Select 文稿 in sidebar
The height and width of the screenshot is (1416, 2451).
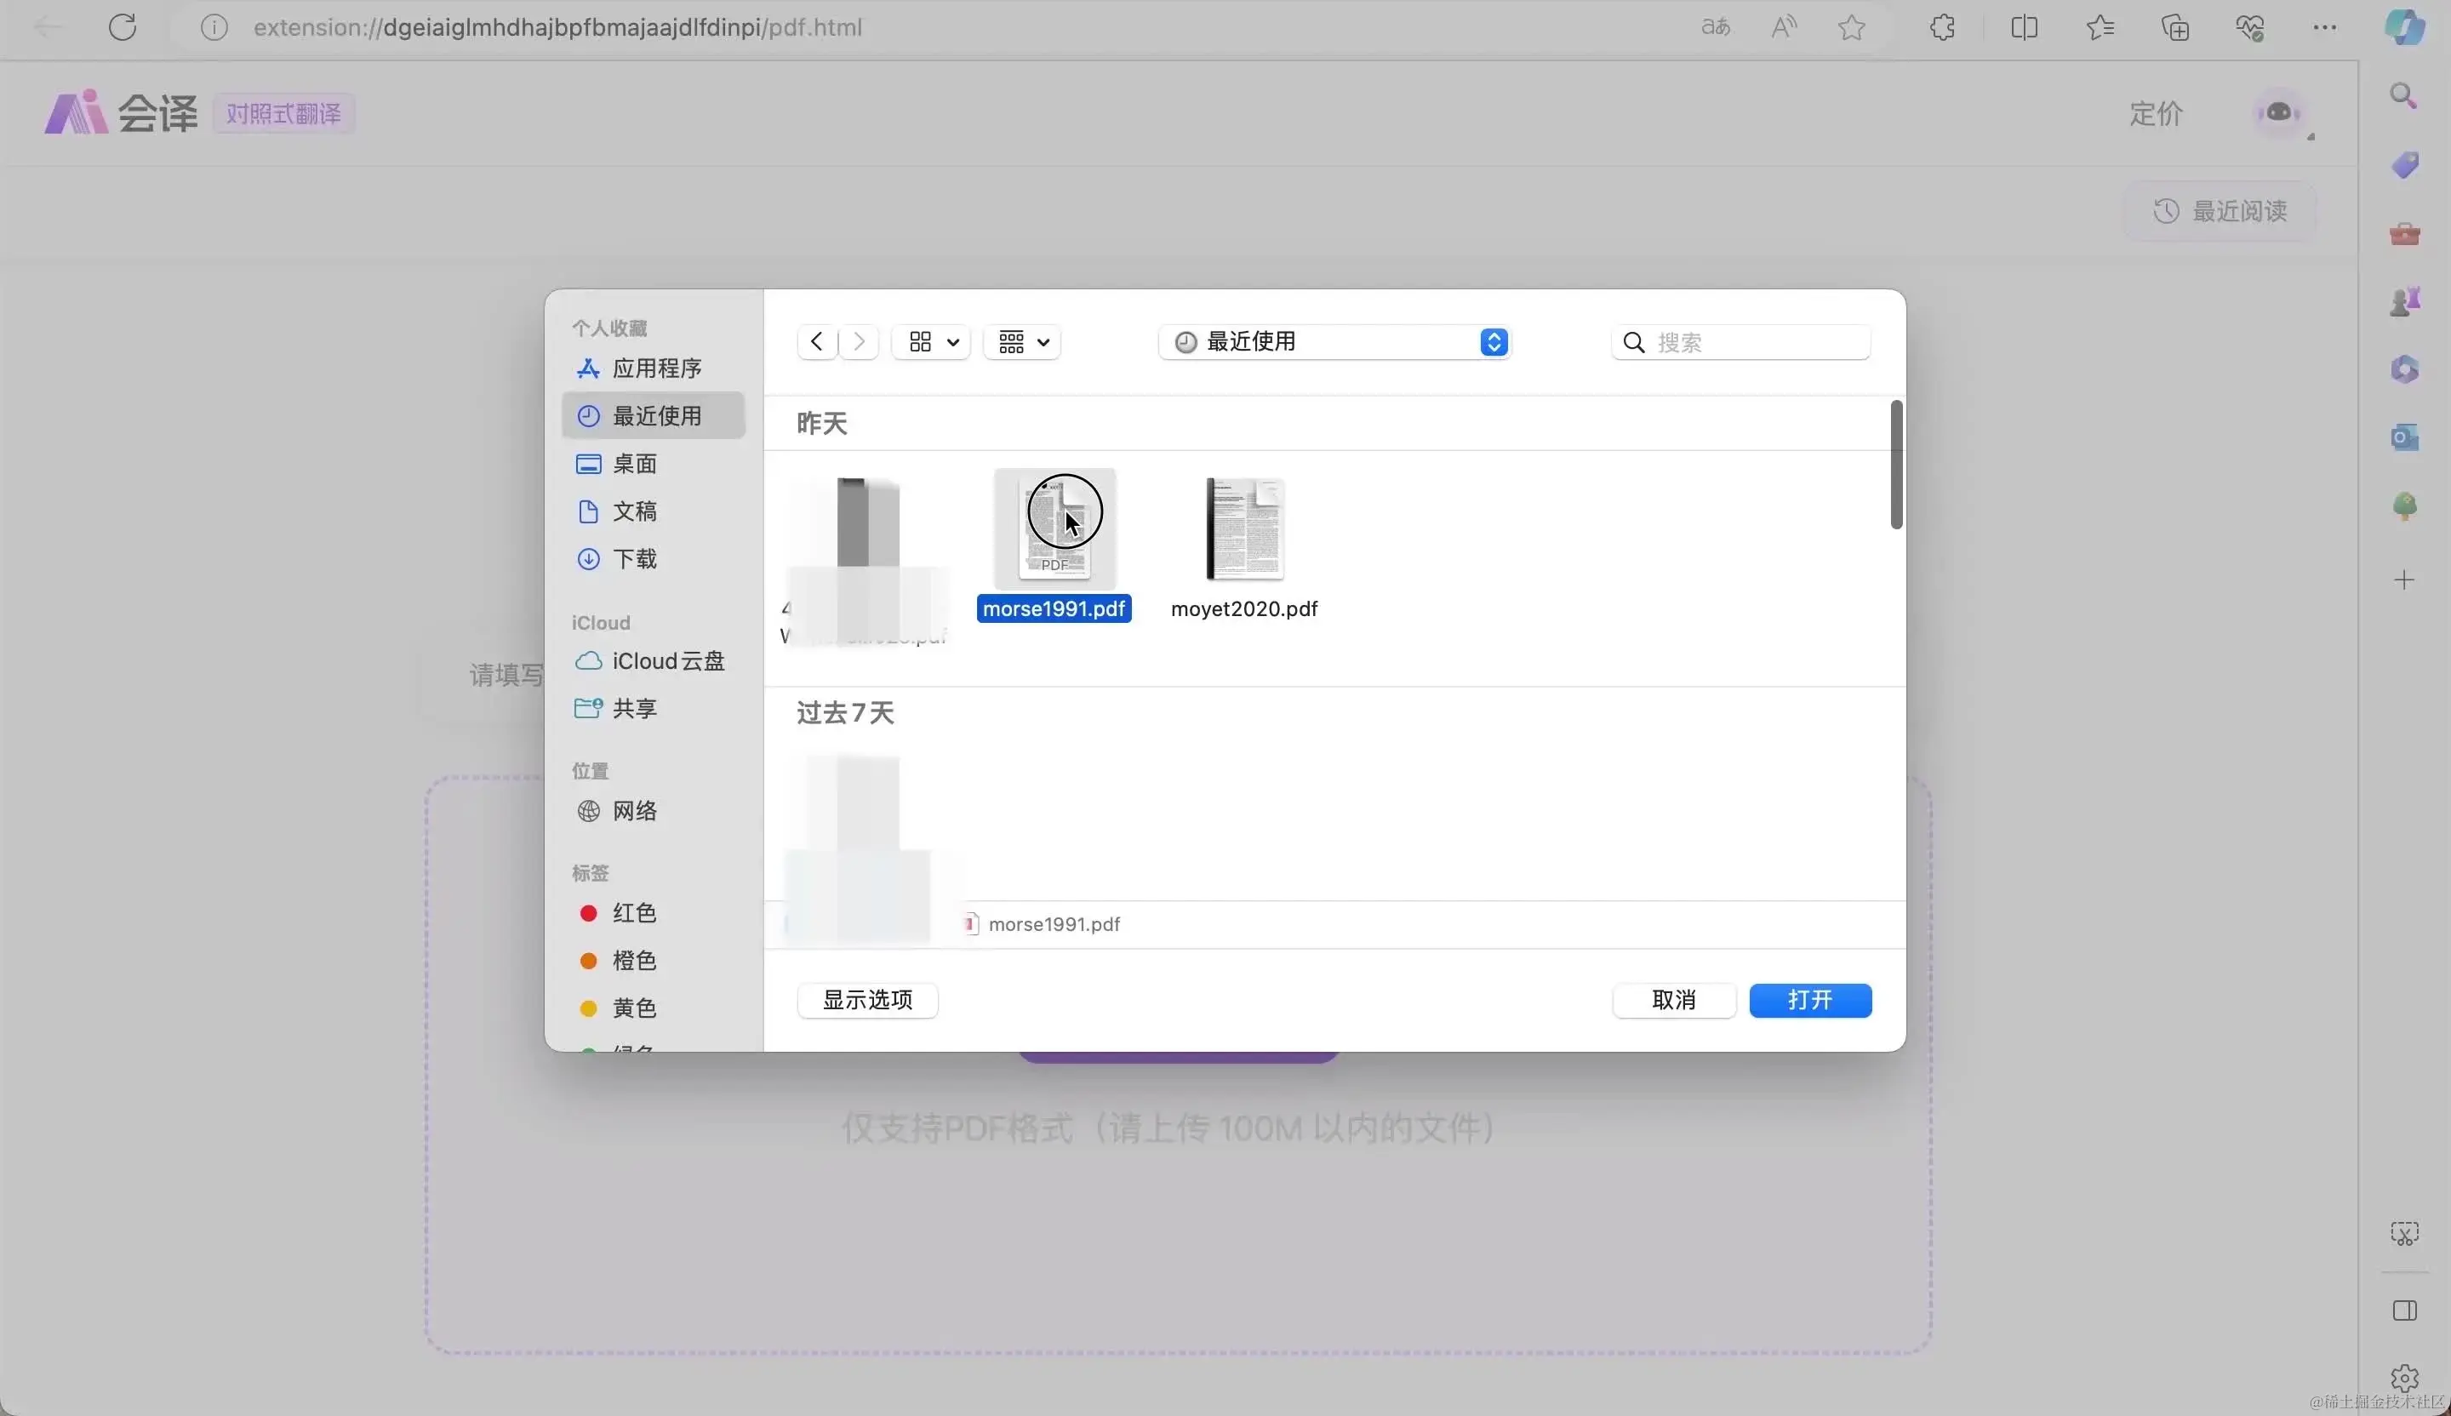[654, 511]
